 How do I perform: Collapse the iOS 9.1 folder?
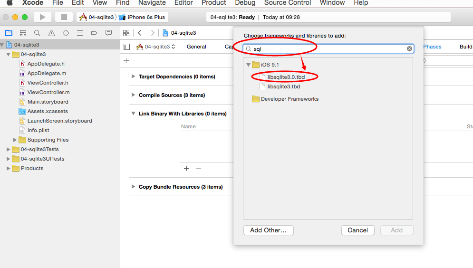click(248, 65)
